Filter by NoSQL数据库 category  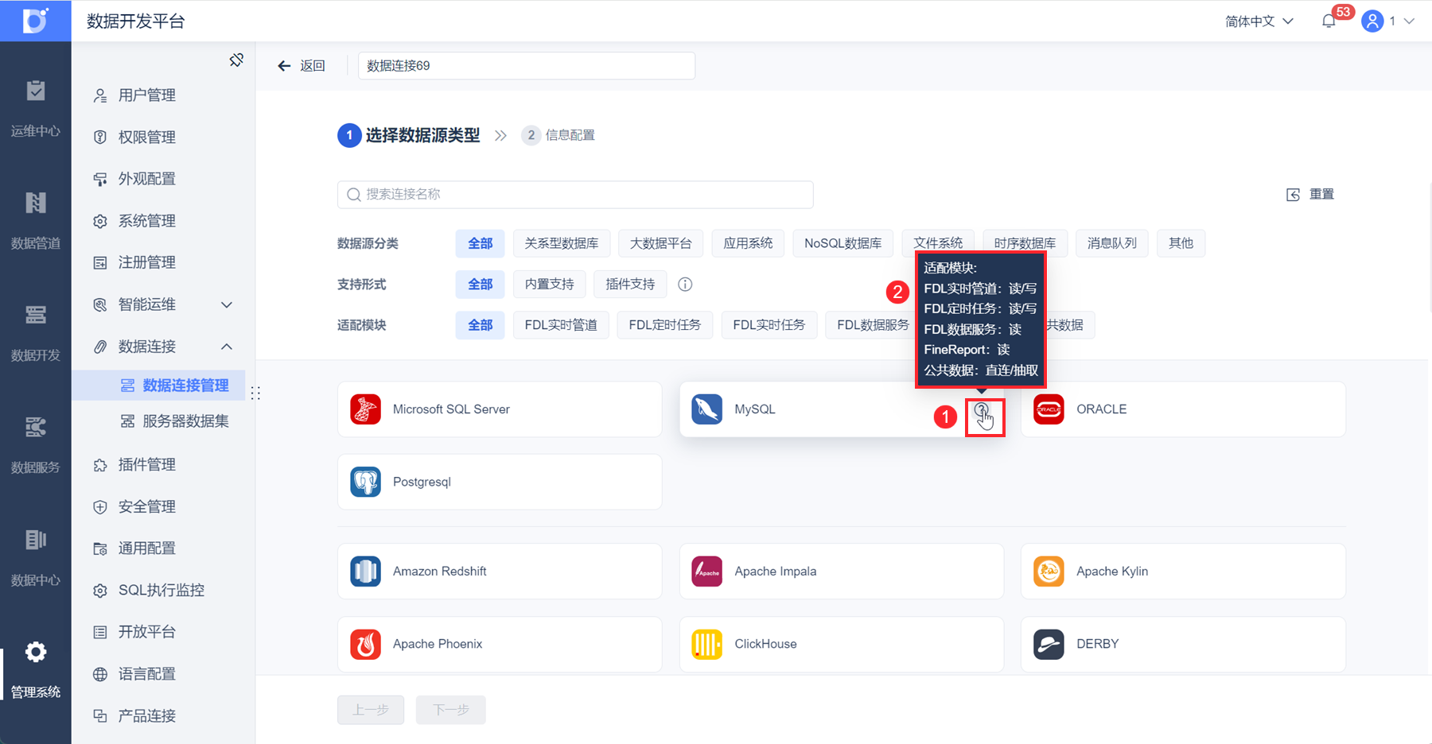pyautogui.click(x=842, y=243)
